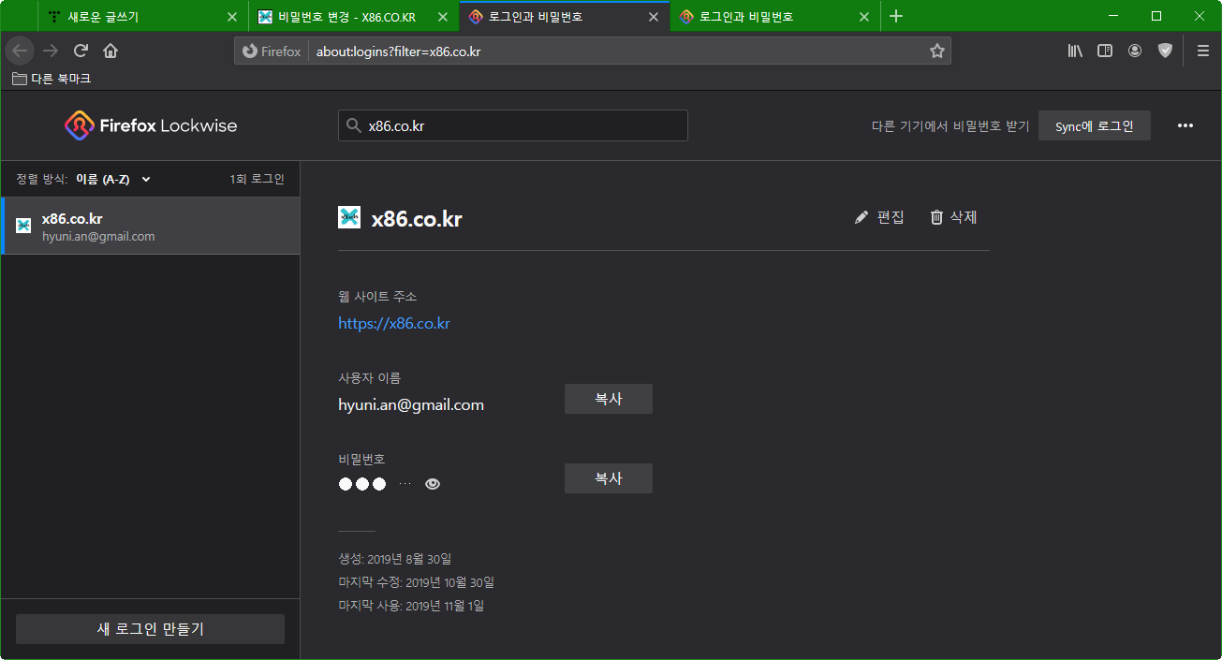Click the 1회 로그인 count text

click(258, 179)
